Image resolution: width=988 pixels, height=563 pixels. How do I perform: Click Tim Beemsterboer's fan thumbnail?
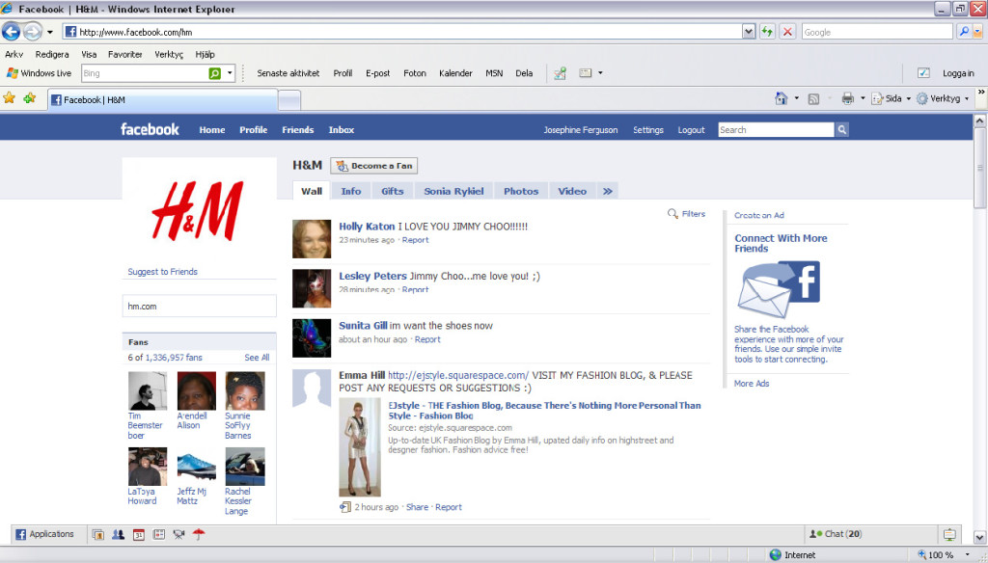pos(148,390)
